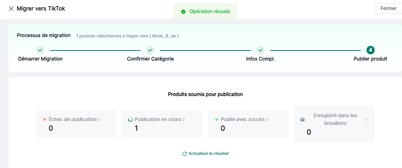Click the Fermer button
Screen dimensions: 402x168
[388, 8]
